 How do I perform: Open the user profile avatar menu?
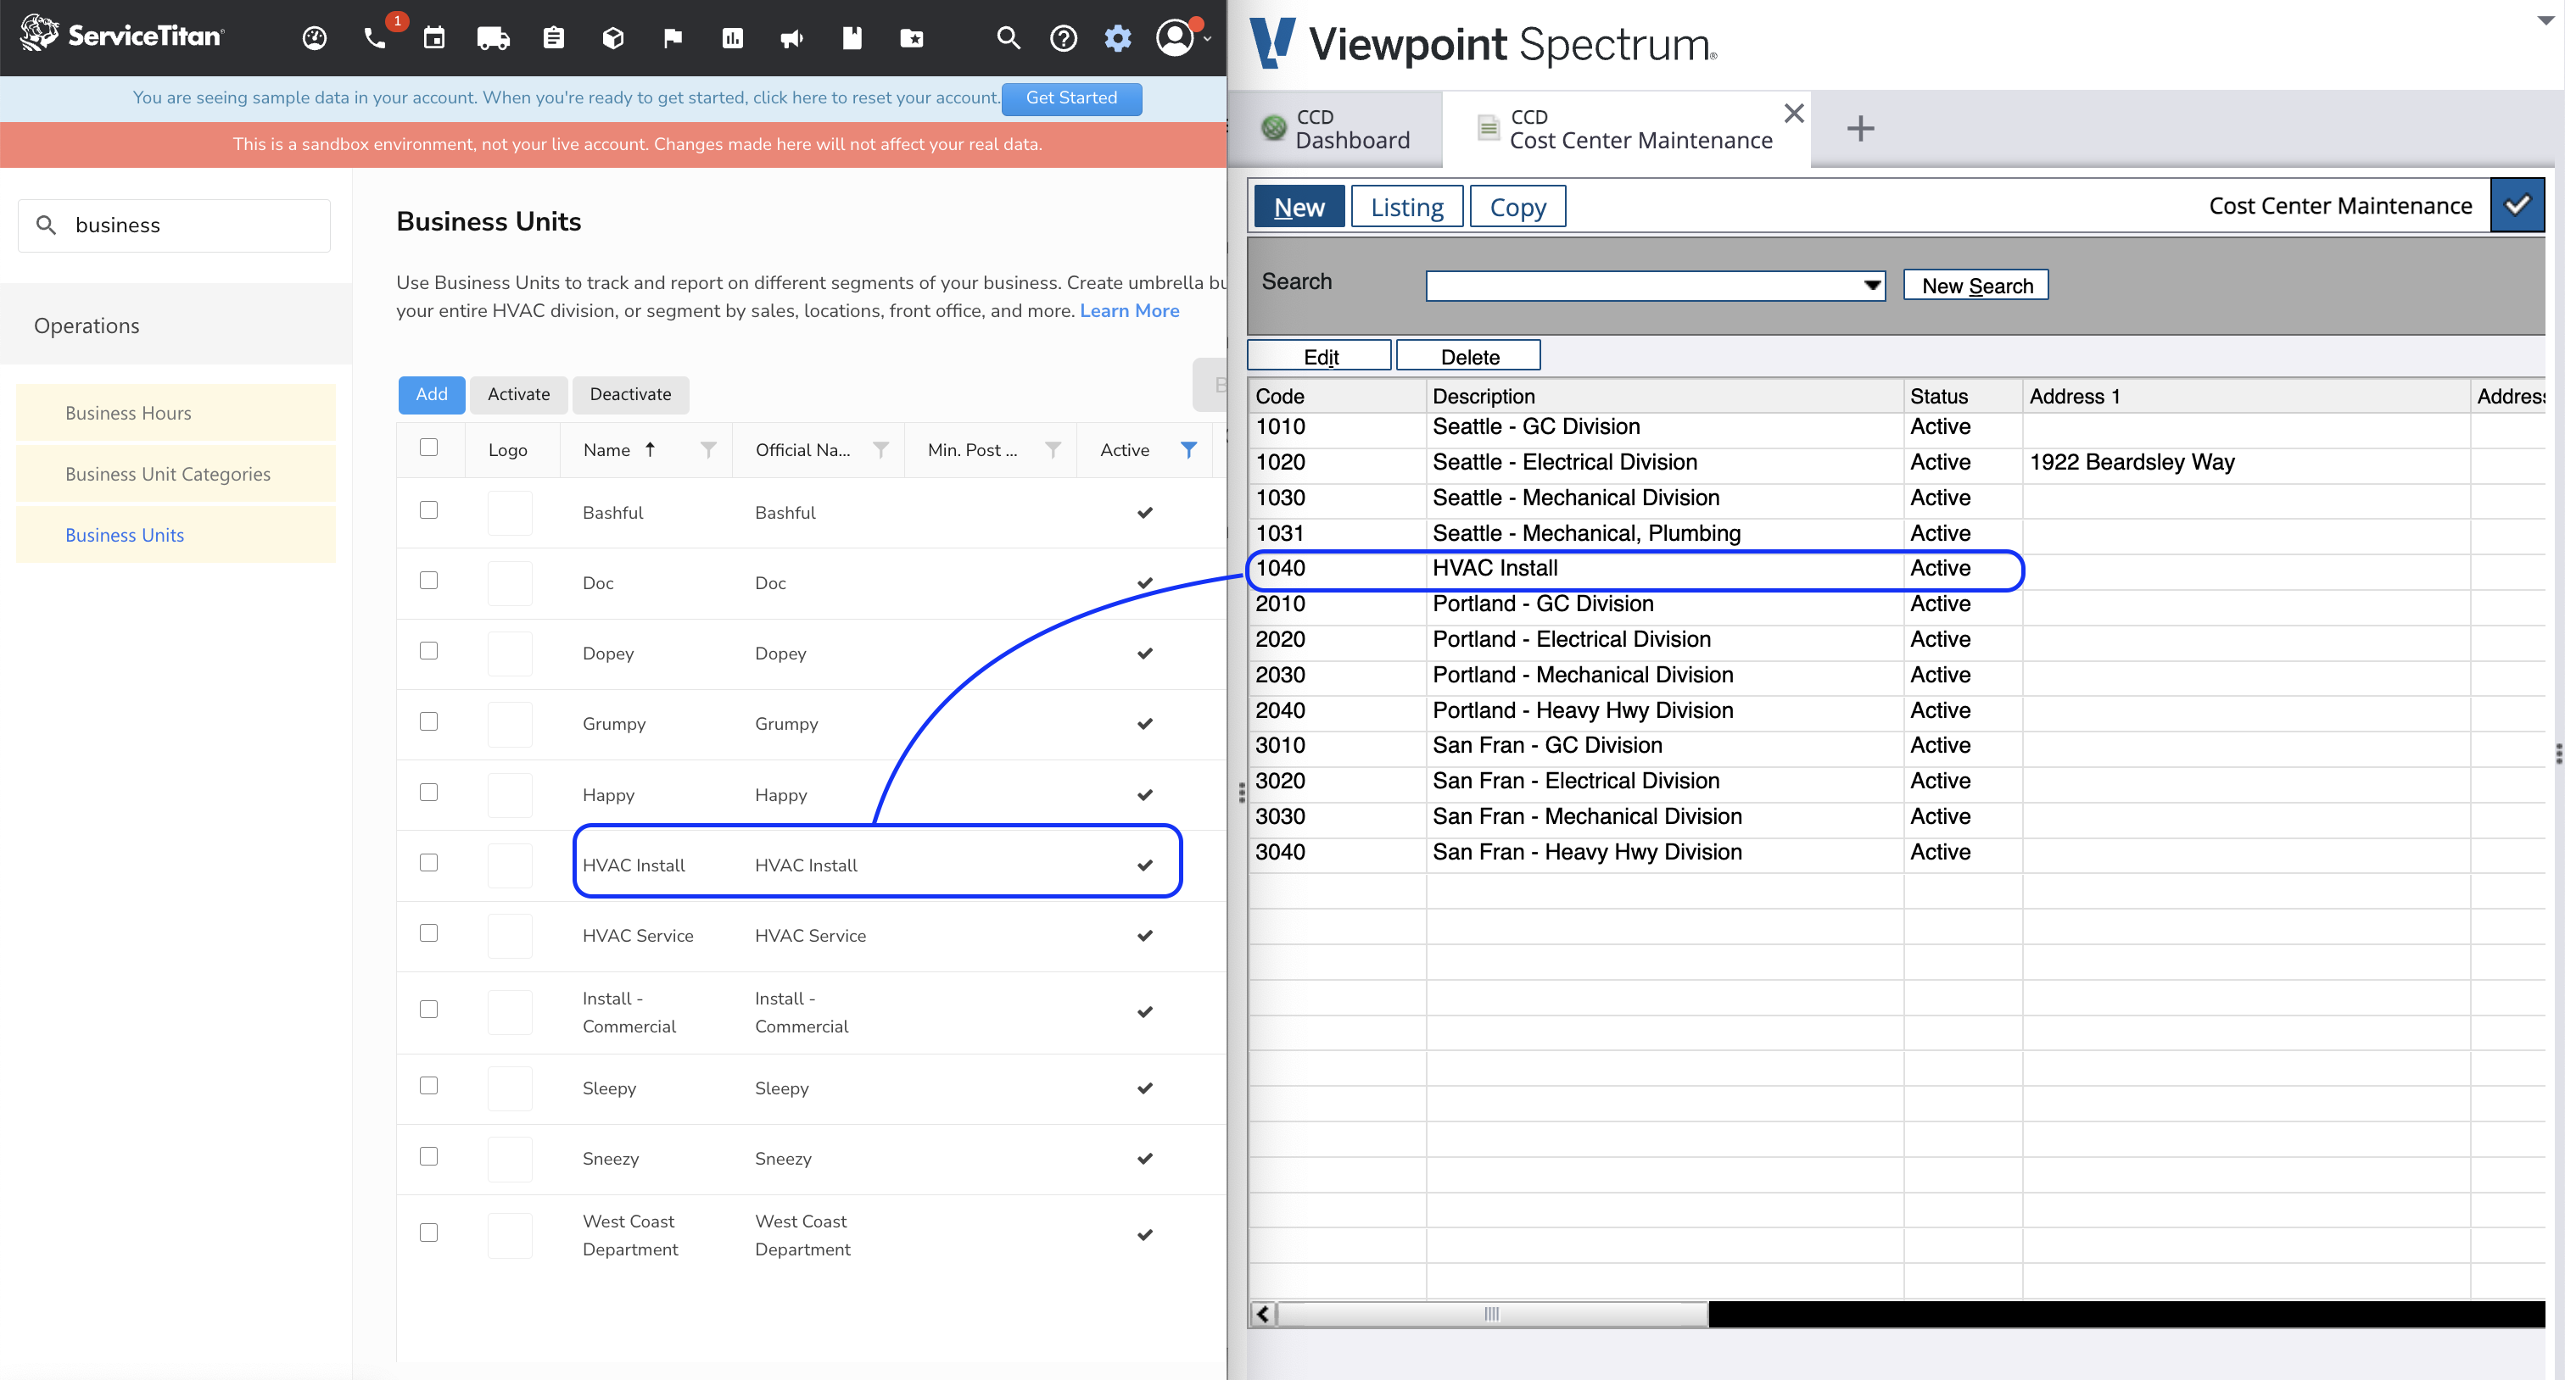[x=1176, y=38]
